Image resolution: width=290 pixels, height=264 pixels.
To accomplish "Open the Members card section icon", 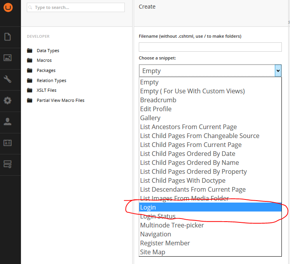I will point(8,143).
